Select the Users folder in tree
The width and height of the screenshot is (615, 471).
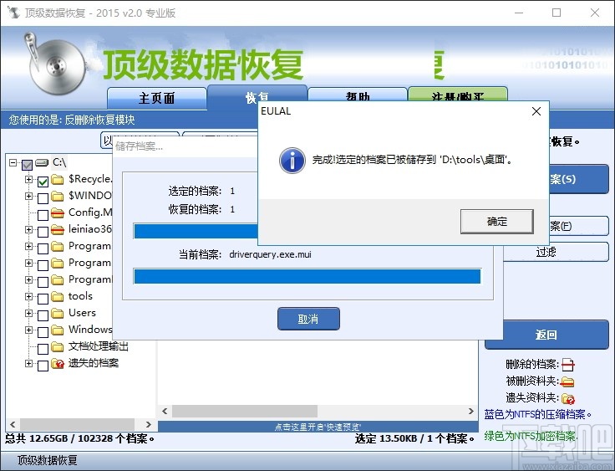click(82, 313)
